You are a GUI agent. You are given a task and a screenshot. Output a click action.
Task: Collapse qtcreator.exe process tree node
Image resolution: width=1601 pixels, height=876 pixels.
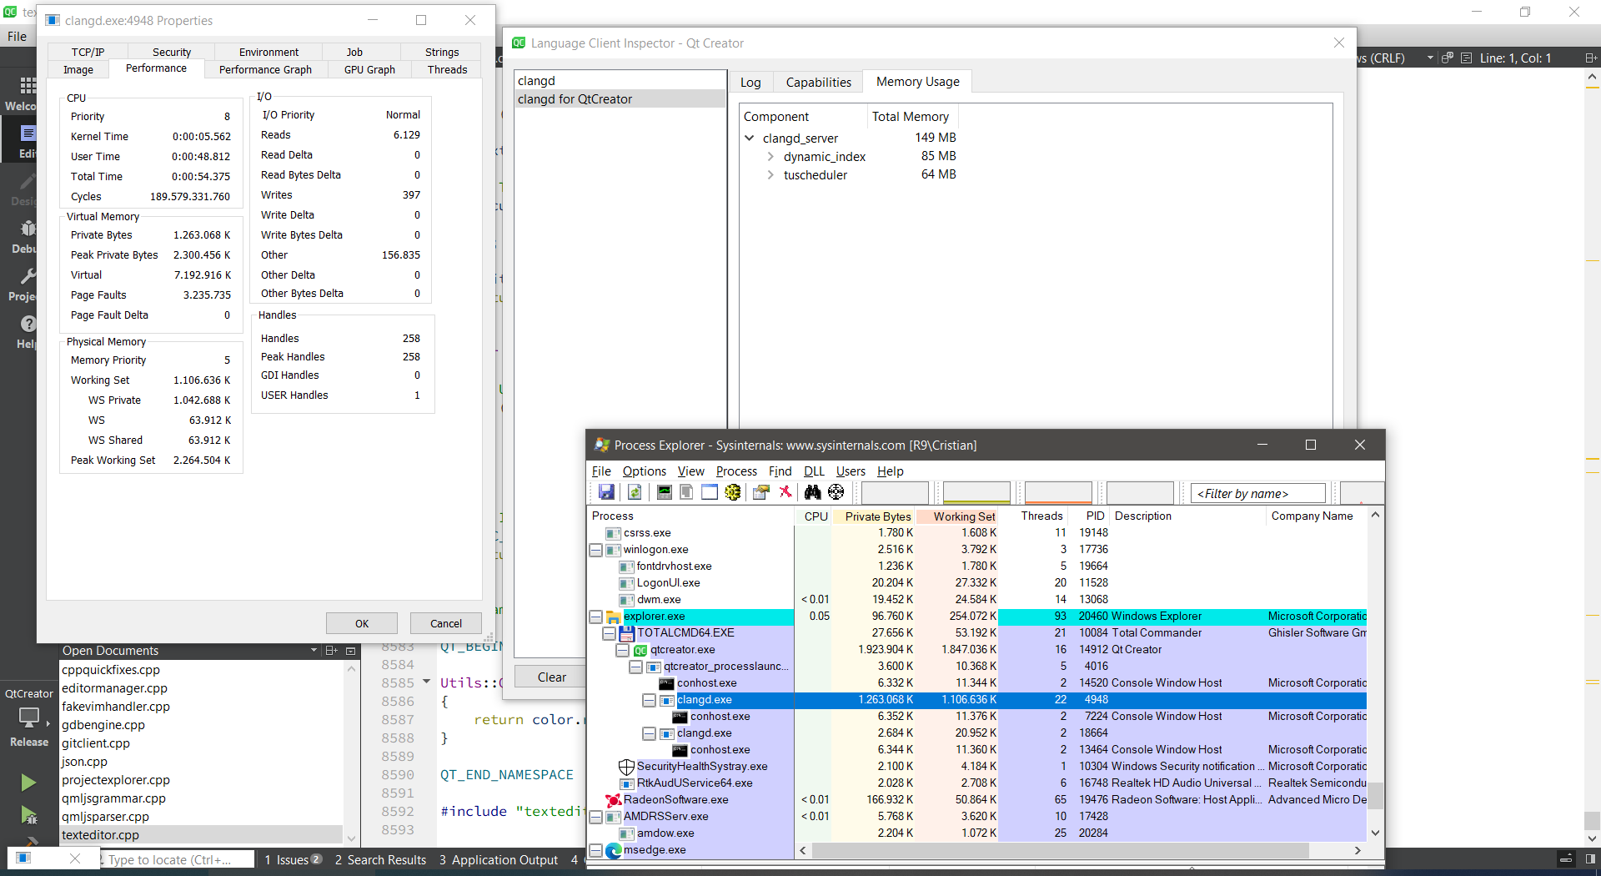click(623, 650)
